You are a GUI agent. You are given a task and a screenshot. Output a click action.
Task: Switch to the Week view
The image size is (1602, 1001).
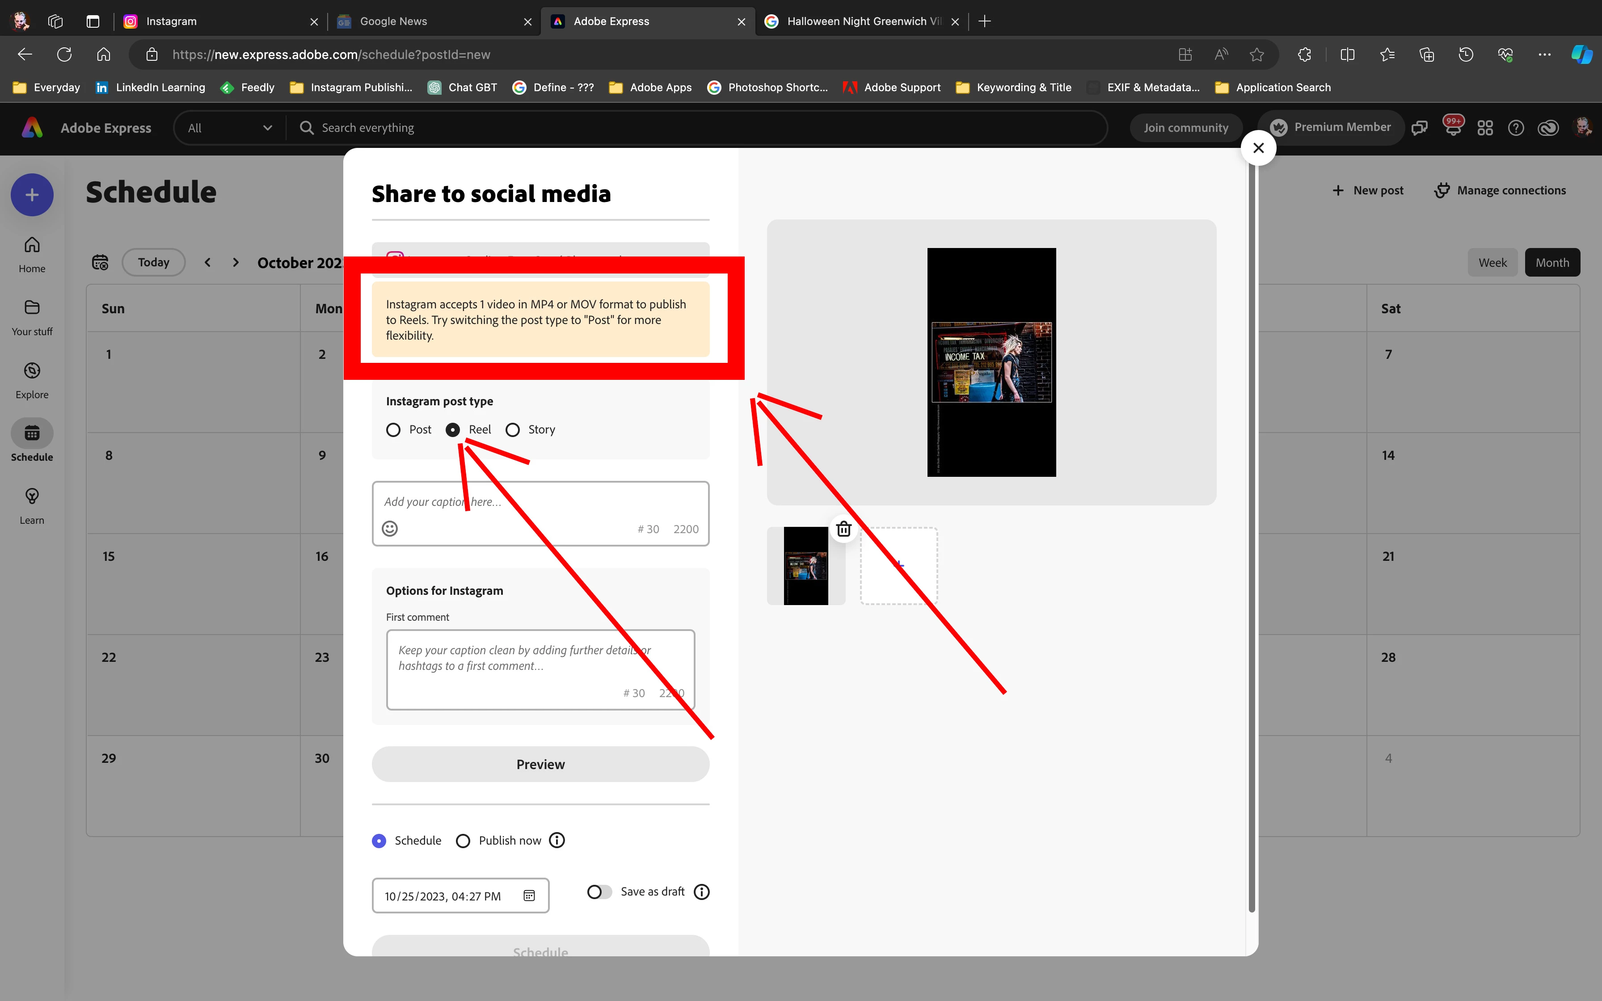pos(1492,262)
